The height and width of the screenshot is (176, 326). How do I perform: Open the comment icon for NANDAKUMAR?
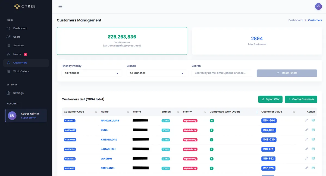[313, 120]
